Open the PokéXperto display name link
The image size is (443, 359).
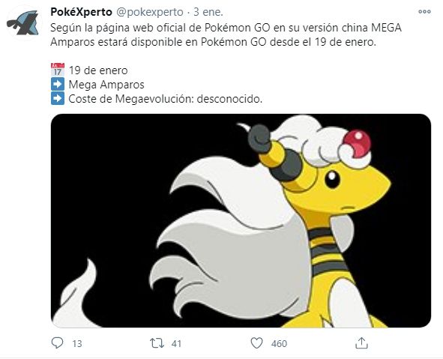[82, 12]
